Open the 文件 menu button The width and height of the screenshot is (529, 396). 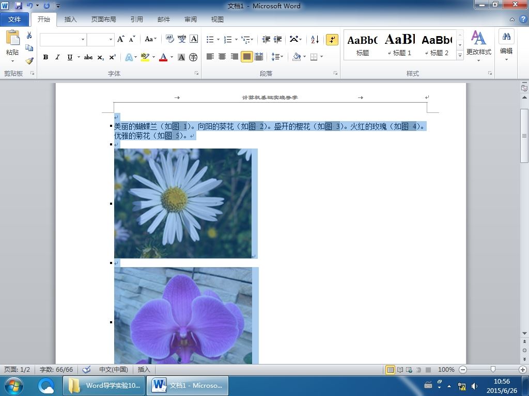coord(14,20)
